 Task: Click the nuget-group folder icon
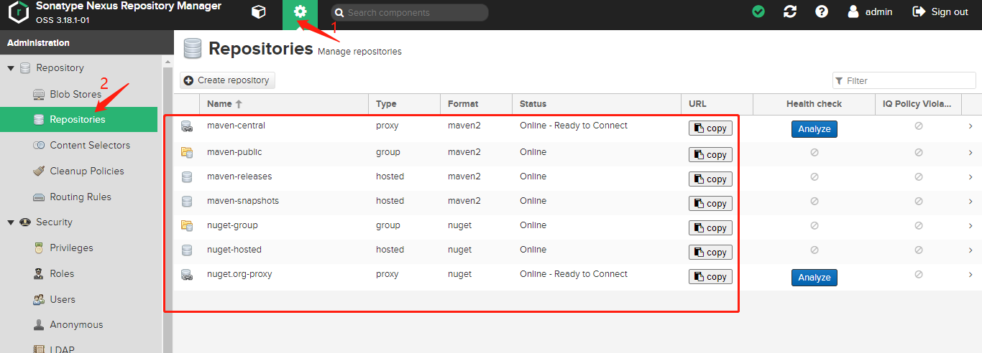click(187, 225)
